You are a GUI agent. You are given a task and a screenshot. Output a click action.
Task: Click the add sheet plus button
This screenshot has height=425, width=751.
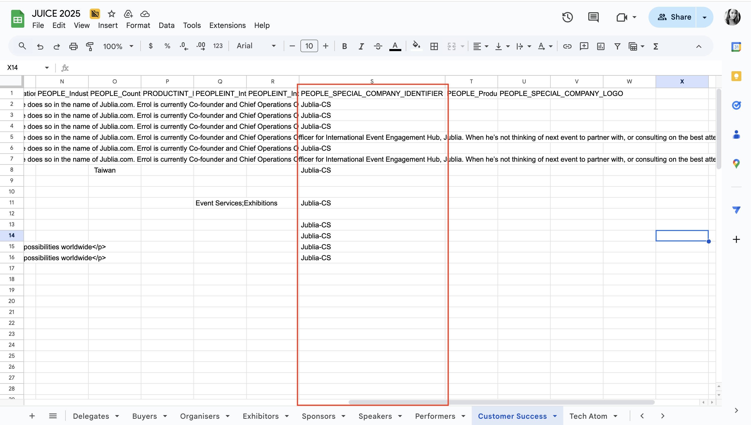coord(32,416)
